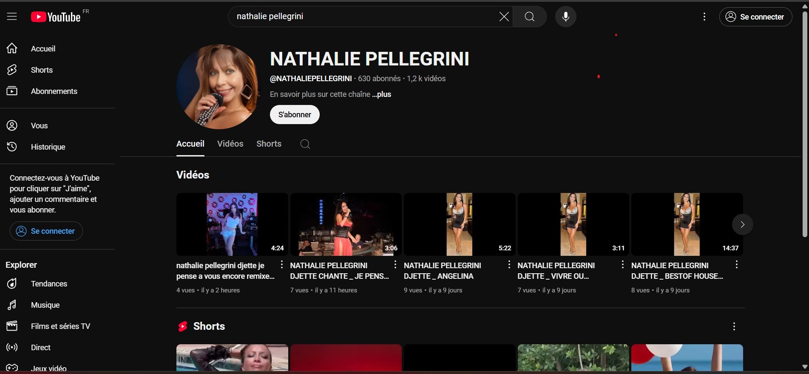The image size is (809, 374).
Task: Open title 'DJETTE _ VIVRE OU...'
Action: click(556, 271)
